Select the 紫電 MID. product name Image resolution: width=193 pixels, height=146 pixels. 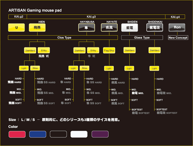[x=138, y=93]
